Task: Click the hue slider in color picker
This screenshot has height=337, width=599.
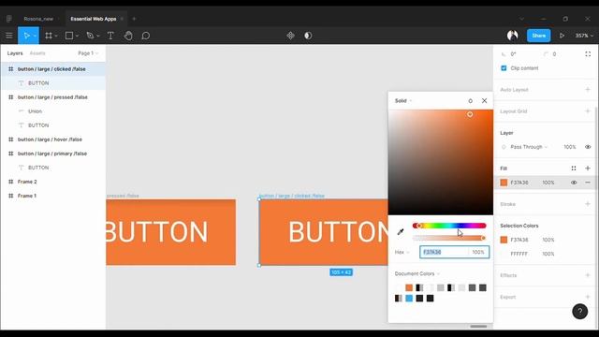Action: pos(449,226)
